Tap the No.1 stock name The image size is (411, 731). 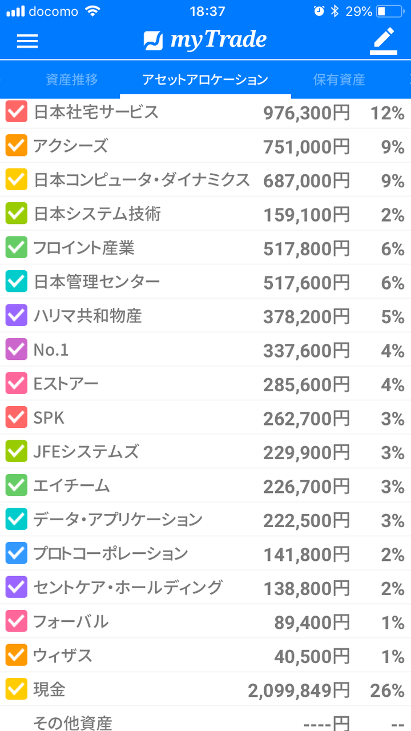click(51, 350)
